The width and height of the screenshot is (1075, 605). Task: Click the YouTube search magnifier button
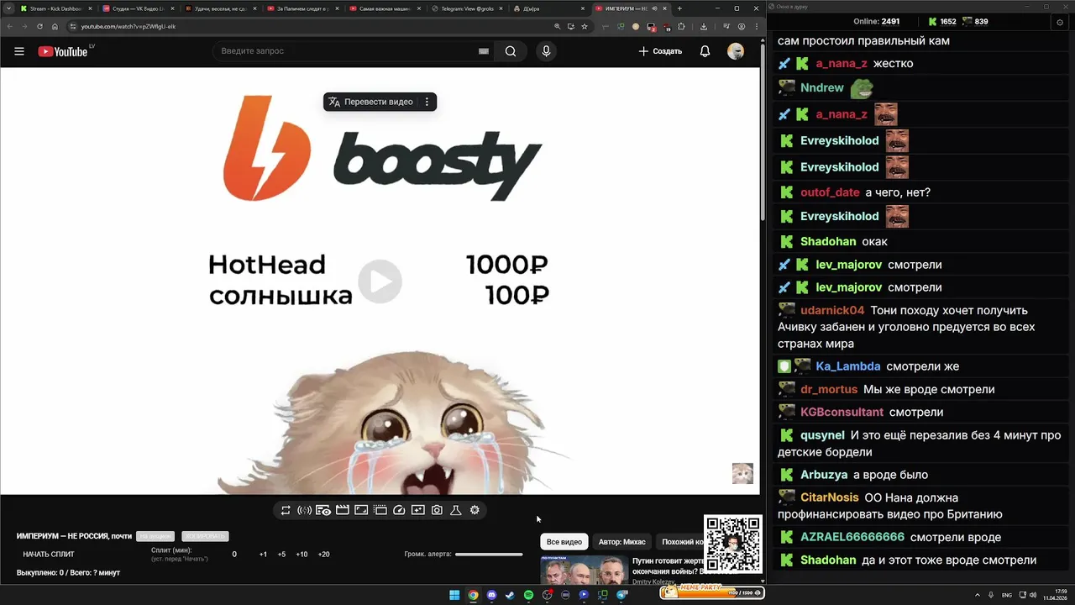511,51
